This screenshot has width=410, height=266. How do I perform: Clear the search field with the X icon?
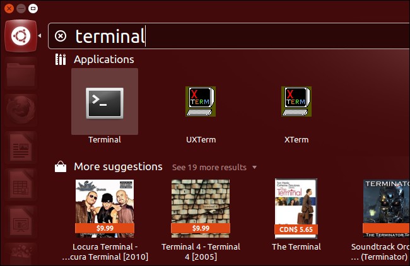(61, 36)
